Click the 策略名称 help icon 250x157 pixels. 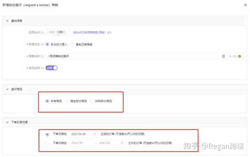pos(42,56)
